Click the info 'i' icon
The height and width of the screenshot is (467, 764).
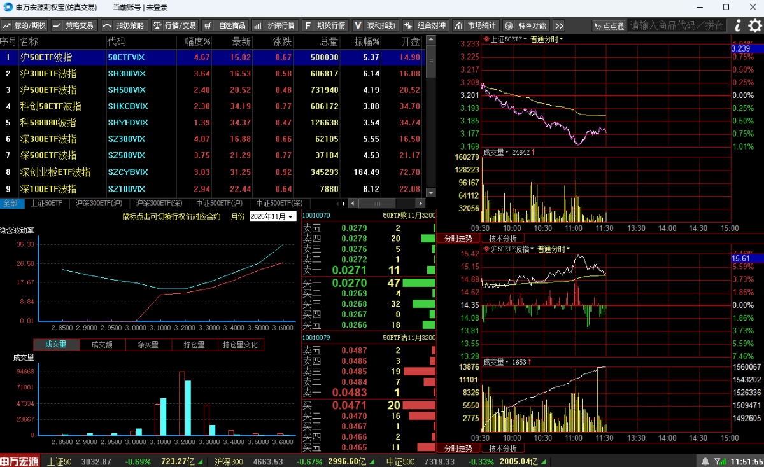[x=738, y=25]
